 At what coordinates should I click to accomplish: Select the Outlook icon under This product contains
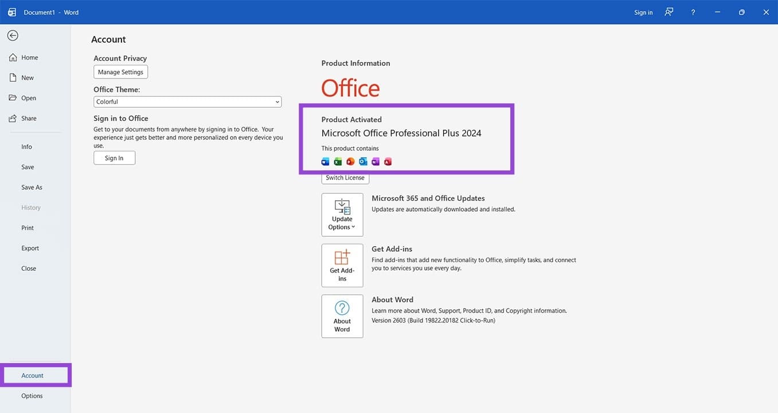point(363,161)
